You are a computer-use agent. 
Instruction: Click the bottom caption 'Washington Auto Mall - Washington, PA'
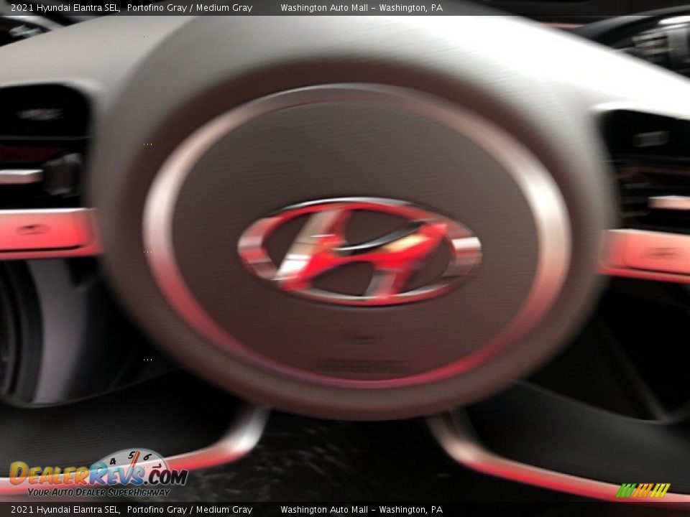[362, 510]
